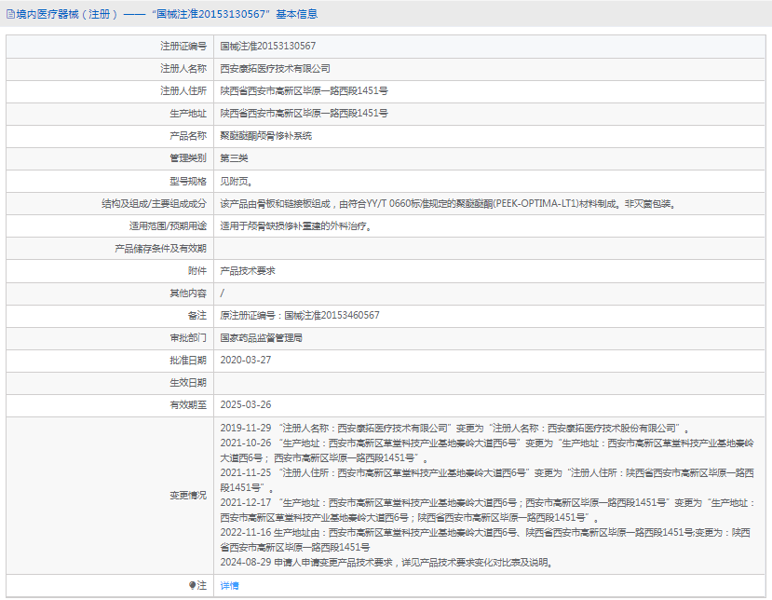Image resolution: width=772 pixels, height=600 pixels.
Task: Click the 2019-11-29 registrant name change entry
Action: (455, 428)
